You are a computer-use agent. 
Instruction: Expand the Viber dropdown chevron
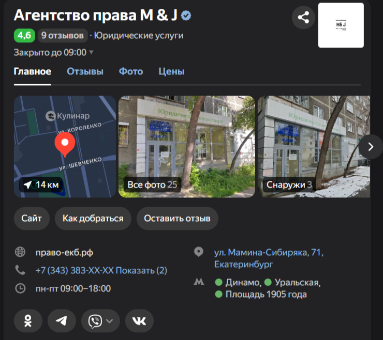tap(109, 321)
